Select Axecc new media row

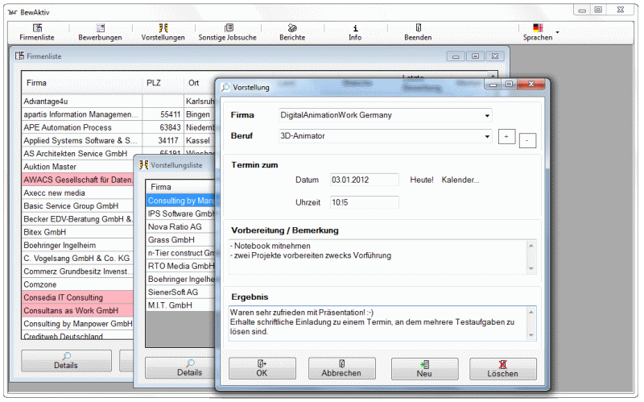coord(78,193)
